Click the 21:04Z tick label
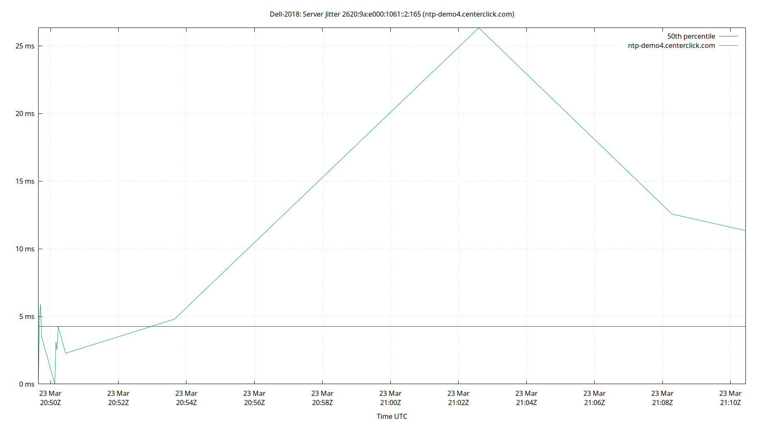This screenshot has width=784, height=423. (527, 403)
